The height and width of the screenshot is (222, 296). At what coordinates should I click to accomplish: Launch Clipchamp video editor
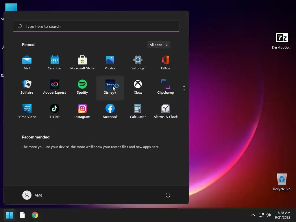click(166, 87)
